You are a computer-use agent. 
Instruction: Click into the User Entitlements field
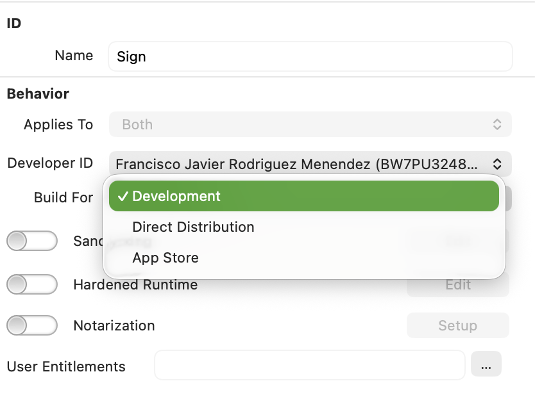[309, 365]
